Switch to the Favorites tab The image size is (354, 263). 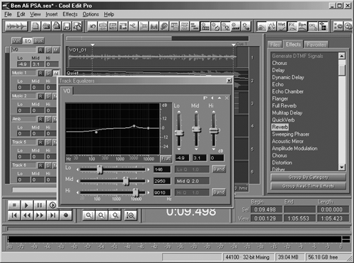point(316,45)
